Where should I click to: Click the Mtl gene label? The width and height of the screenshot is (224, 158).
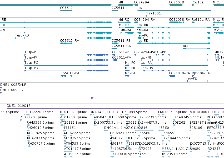(121, 2)
